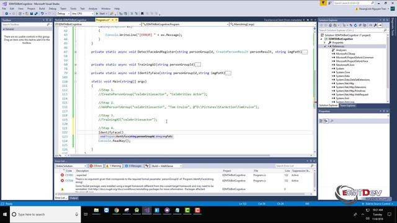Click the Alphabetical sort icon in Properties panel
397x223 pixels.
coord(326,121)
